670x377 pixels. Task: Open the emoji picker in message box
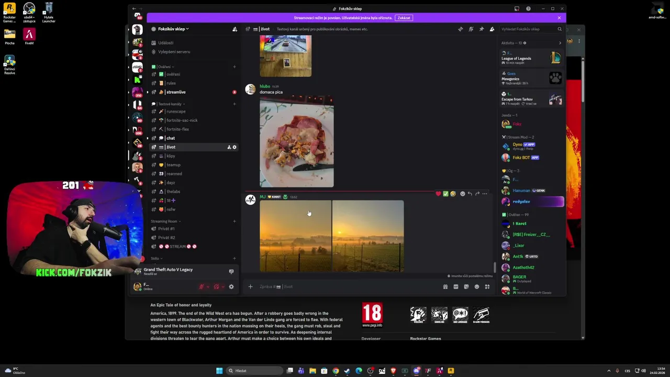(477, 286)
